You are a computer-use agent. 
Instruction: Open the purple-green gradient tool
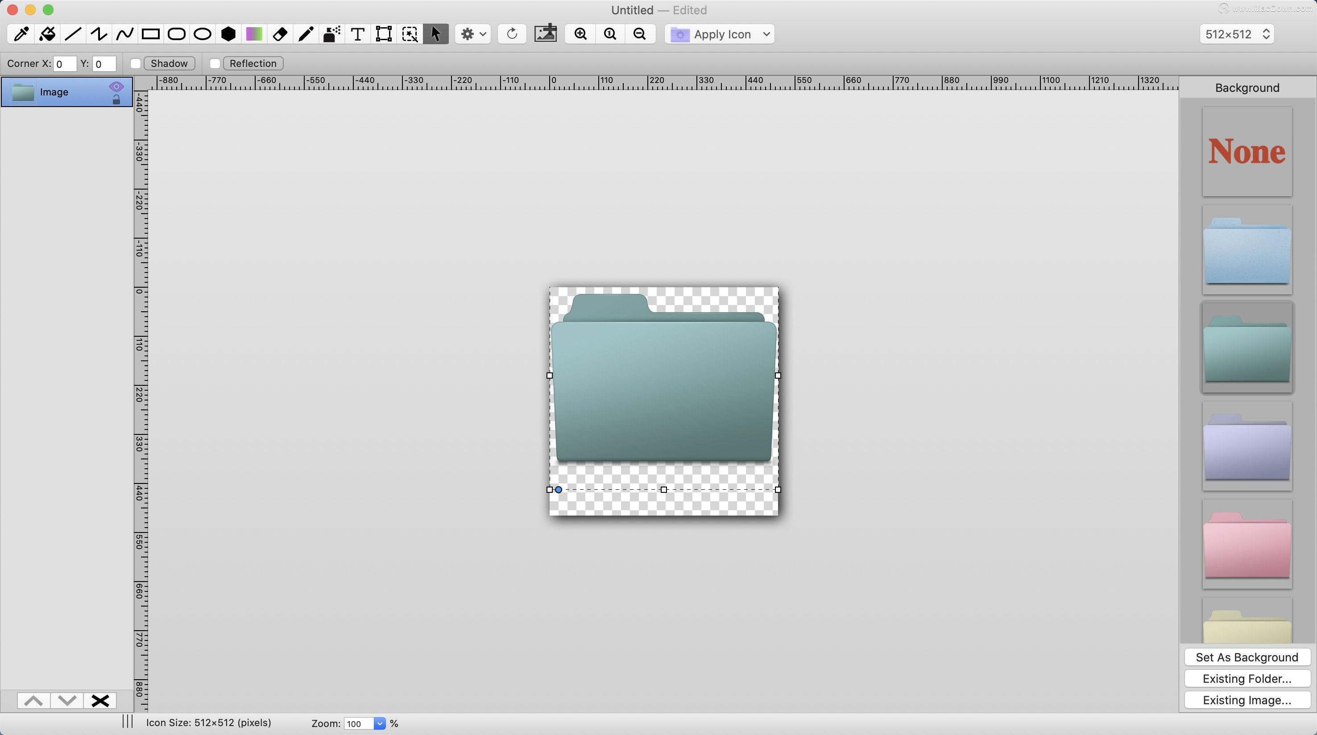click(x=254, y=34)
